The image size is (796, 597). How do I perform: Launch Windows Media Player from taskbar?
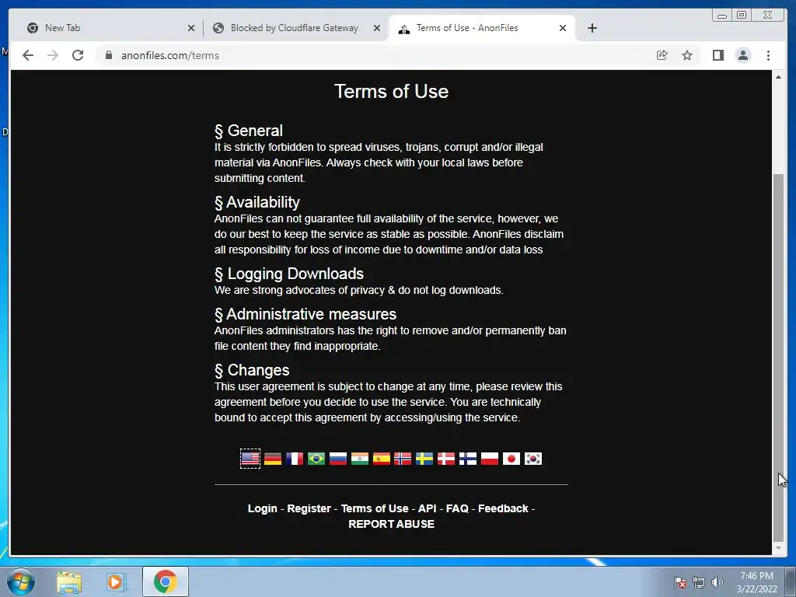(x=117, y=581)
